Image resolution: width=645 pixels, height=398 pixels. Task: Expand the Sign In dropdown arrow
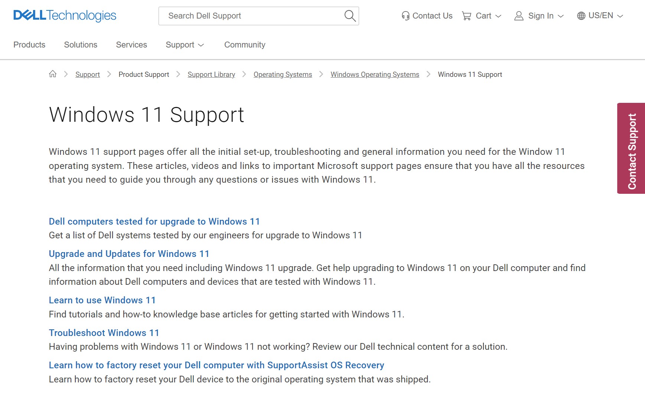pyautogui.click(x=561, y=16)
